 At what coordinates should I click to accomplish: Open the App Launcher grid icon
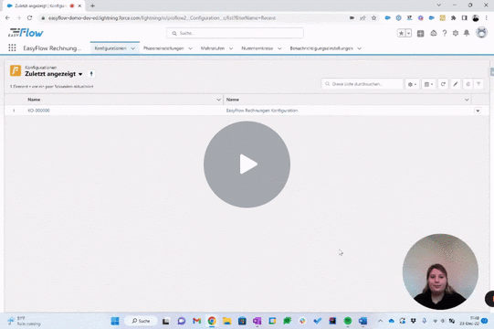[x=12, y=48]
